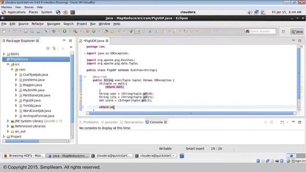Open the Project menu

pos(82,24)
